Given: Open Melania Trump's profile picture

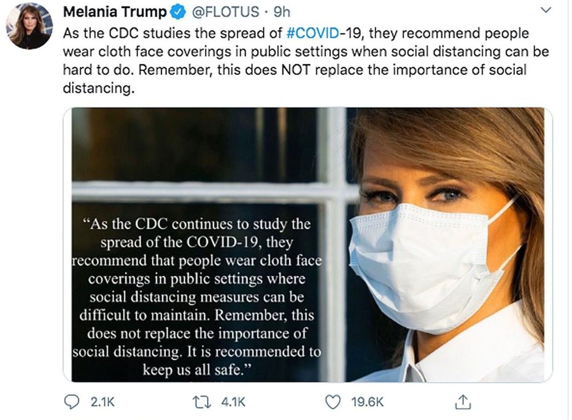Looking at the screenshot, I should click(x=29, y=26).
